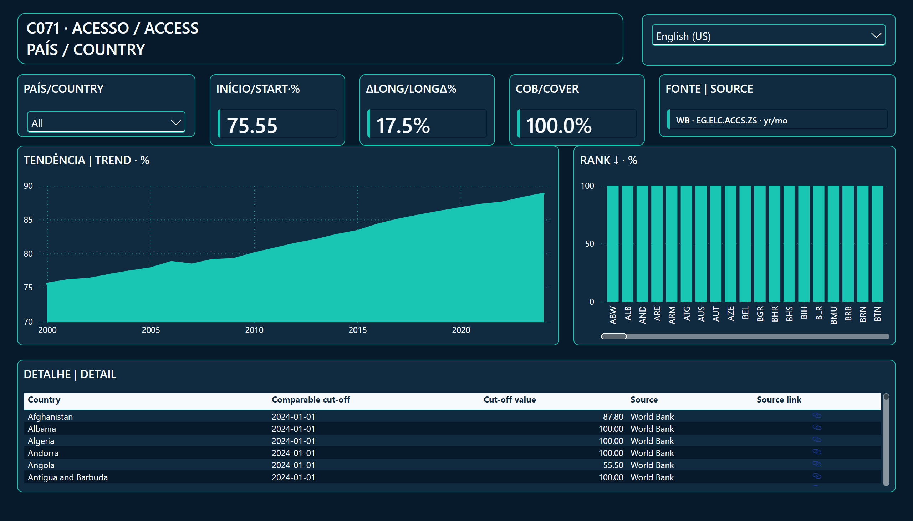Screen dimensions: 913x521
Task: Click Afghanistan's 87.80 cut-off value
Action: 613,417
